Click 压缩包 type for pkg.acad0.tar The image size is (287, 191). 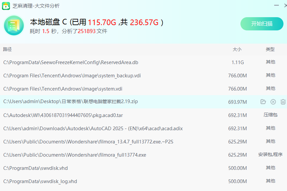pos(270,115)
